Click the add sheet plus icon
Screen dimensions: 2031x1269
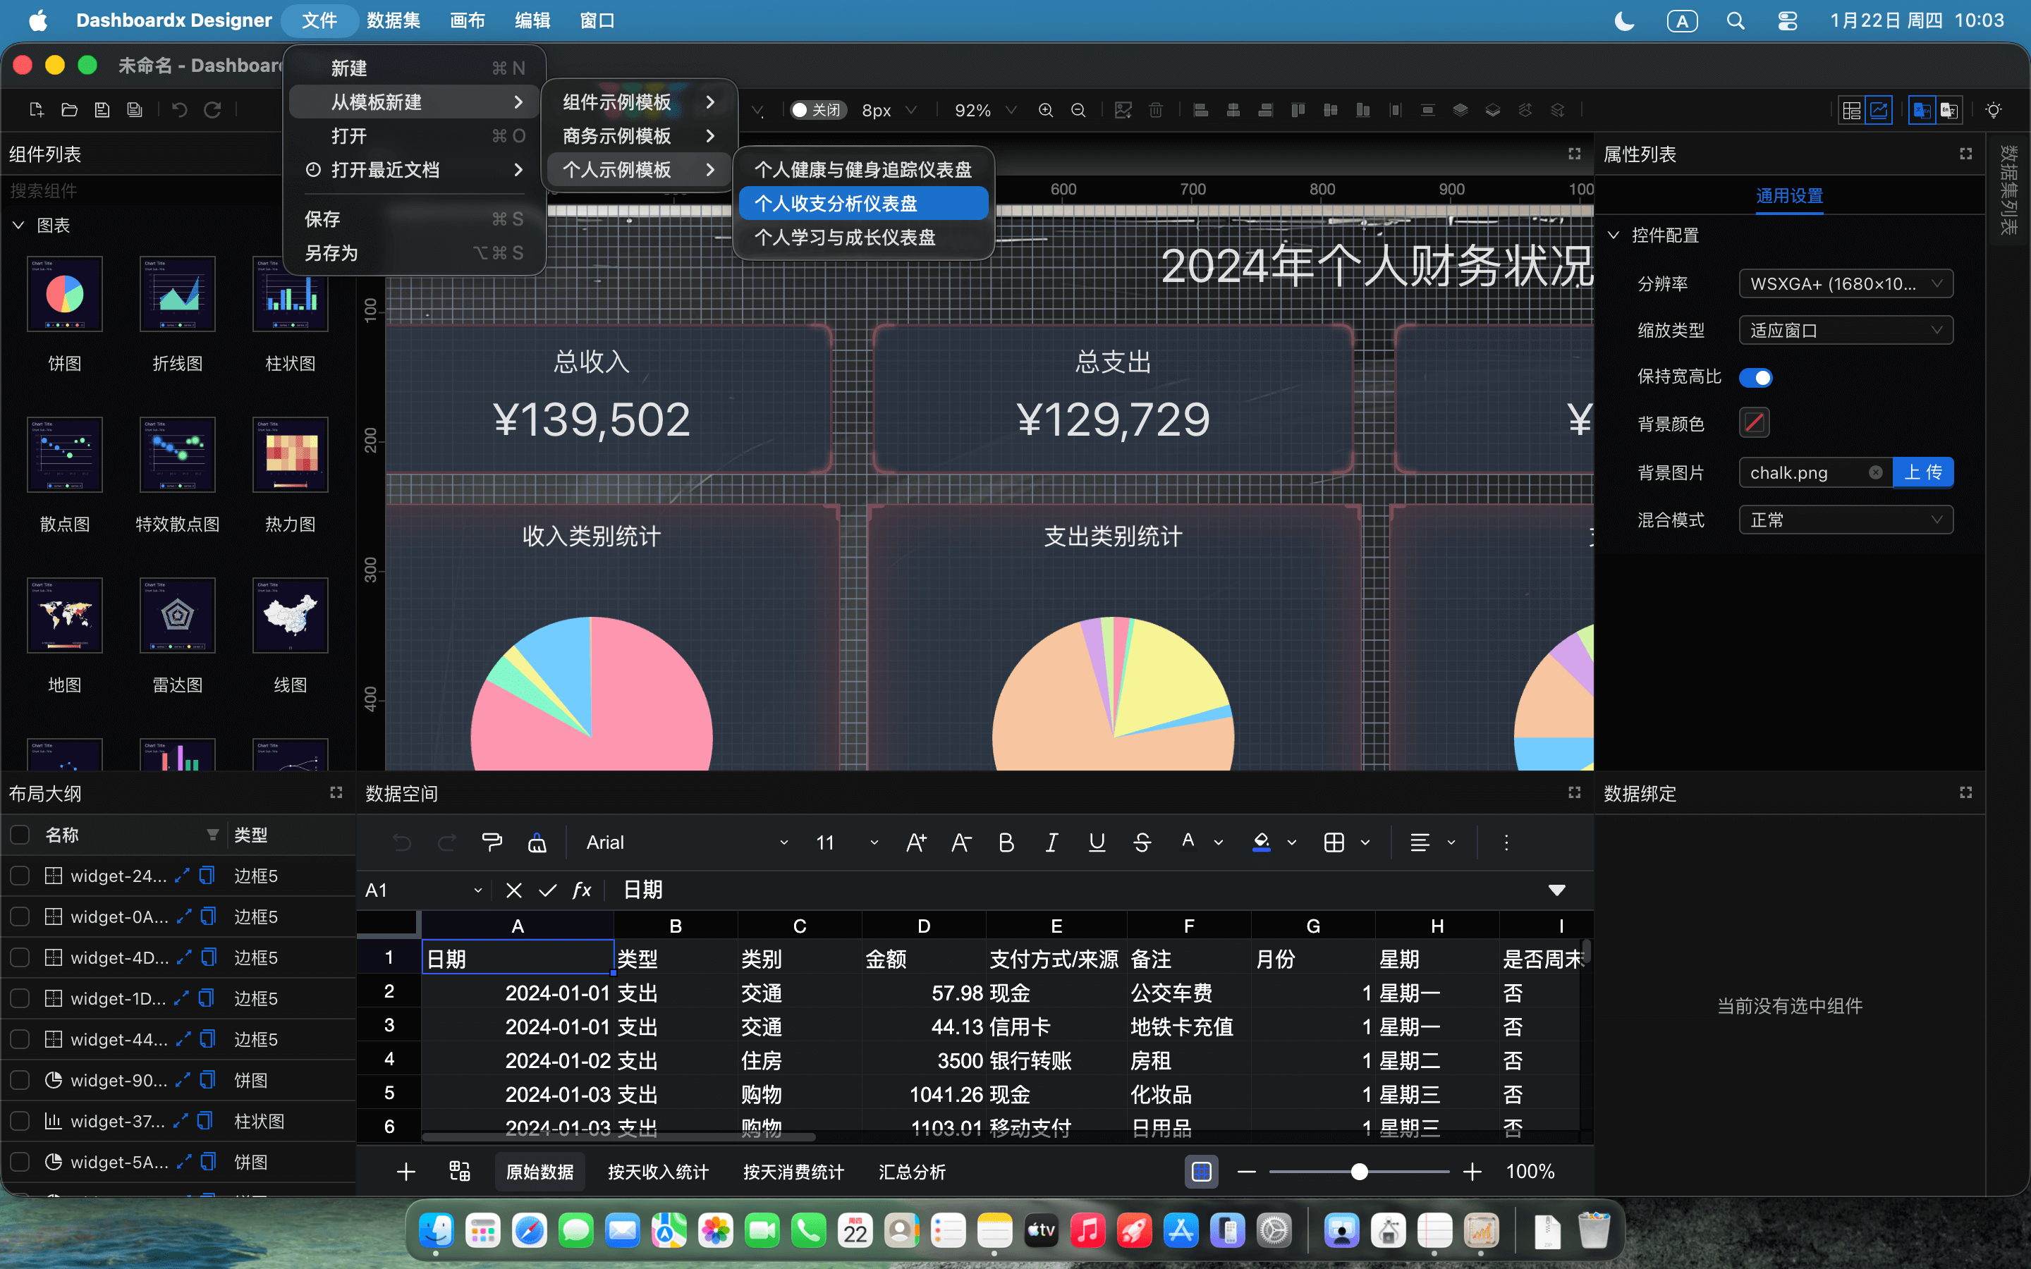pyautogui.click(x=406, y=1172)
